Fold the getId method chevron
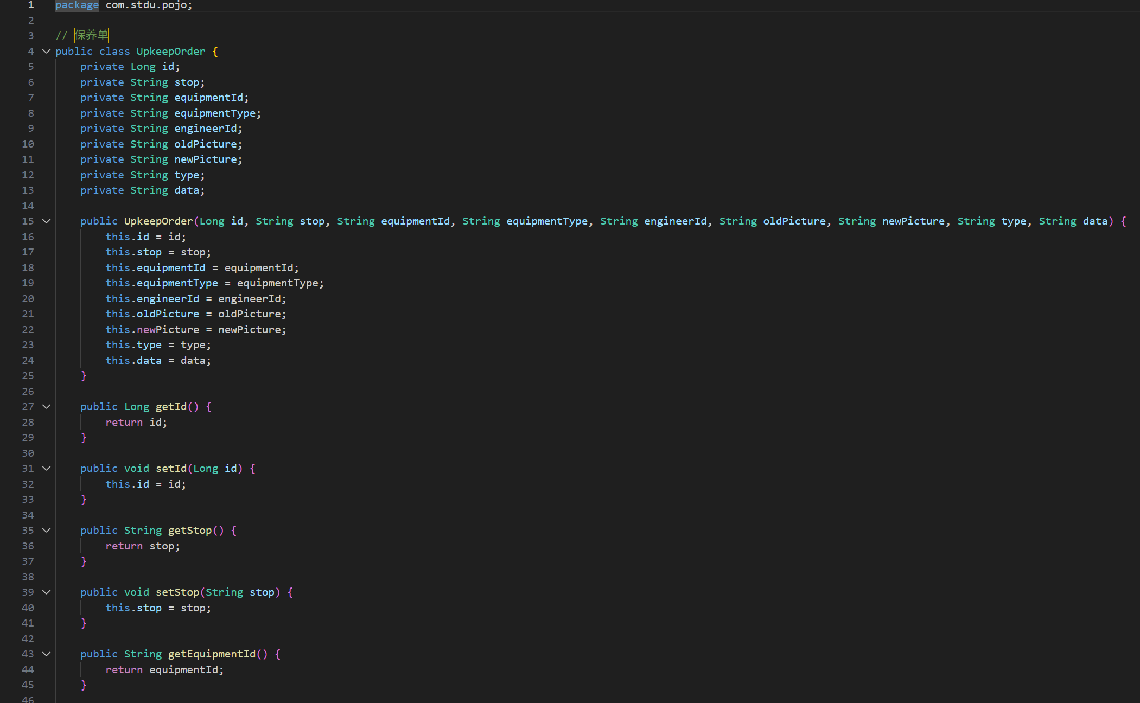Screen dimensions: 1140x703 47,407
